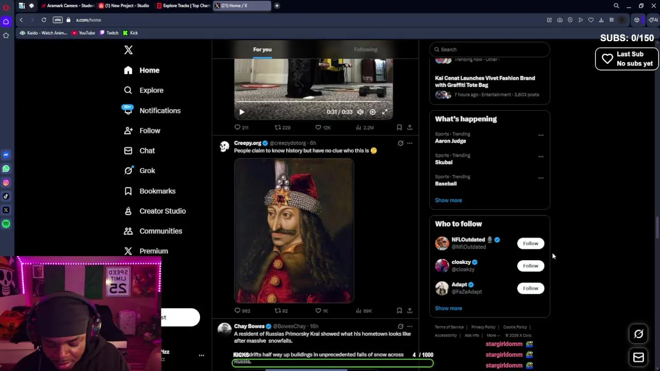
Task: Show more under Who to follow
Action: pyautogui.click(x=448, y=308)
